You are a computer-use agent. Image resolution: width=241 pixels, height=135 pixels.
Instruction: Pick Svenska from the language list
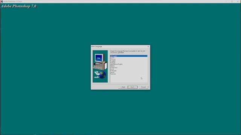(x=113, y=74)
